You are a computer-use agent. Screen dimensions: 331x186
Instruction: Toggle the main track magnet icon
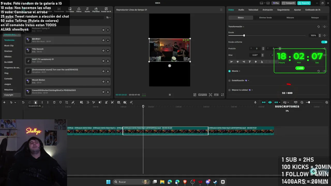264,102
